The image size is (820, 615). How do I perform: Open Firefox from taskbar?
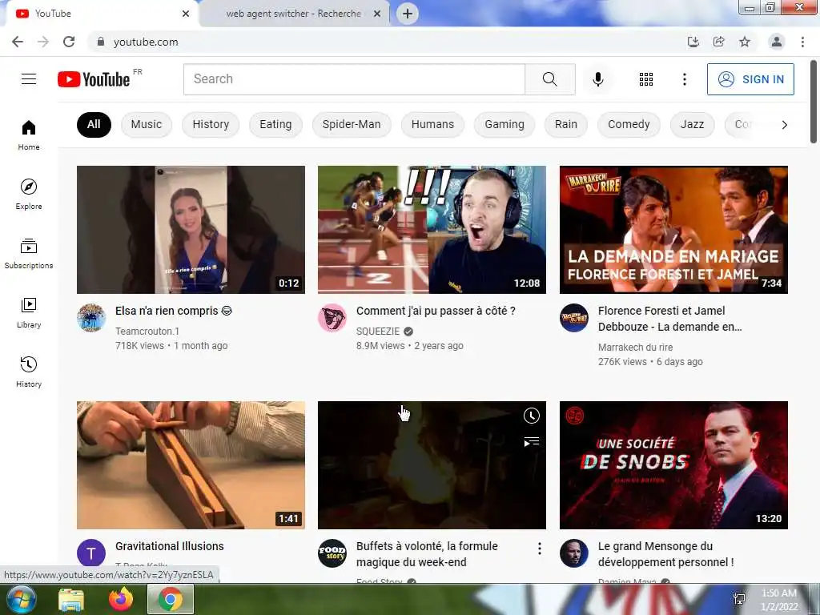point(121,599)
